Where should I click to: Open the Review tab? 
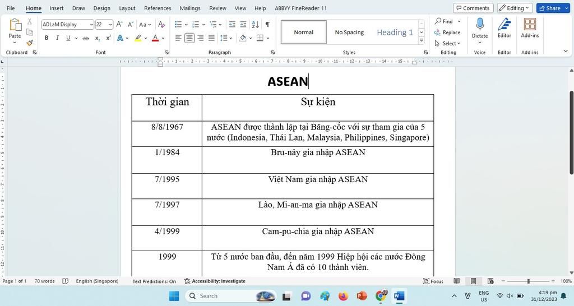(x=217, y=8)
